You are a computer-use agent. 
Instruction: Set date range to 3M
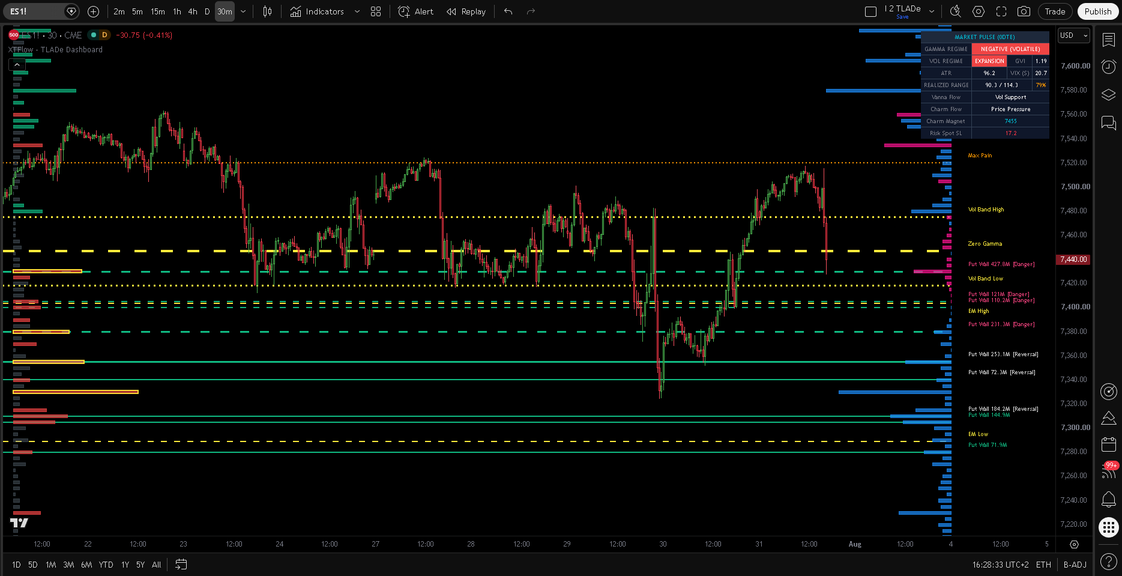[68, 565]
